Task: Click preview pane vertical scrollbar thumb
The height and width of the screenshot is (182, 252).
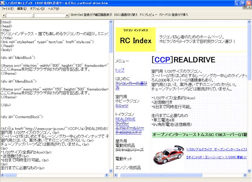Action: click(249, 52)
